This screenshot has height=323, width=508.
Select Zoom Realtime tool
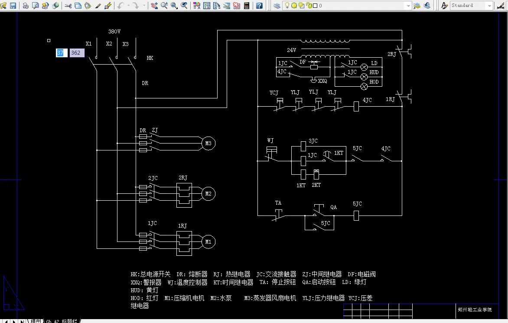click(164, 5)
